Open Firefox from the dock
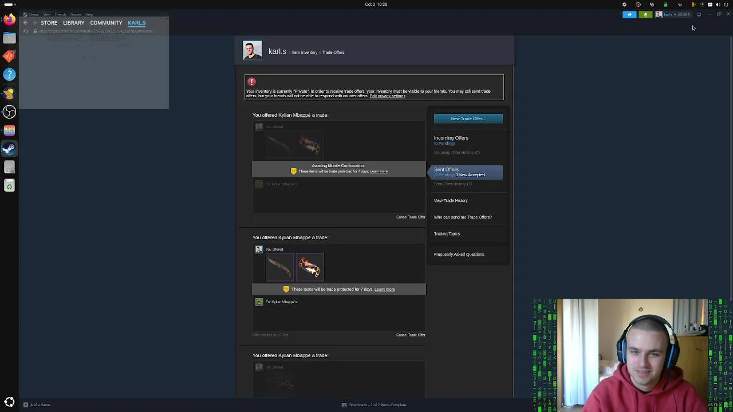Screen dimensions: 733x412 coord(9,19)
